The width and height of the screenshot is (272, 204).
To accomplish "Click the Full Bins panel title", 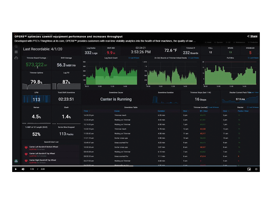I will click(x=230, y=58).
